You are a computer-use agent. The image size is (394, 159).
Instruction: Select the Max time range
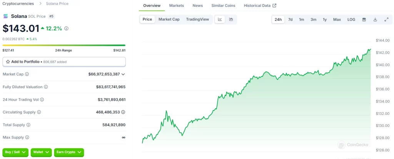[x=337, y=20]
